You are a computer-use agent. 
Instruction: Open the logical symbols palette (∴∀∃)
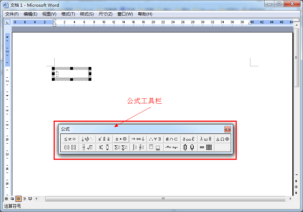pos(155,139)
